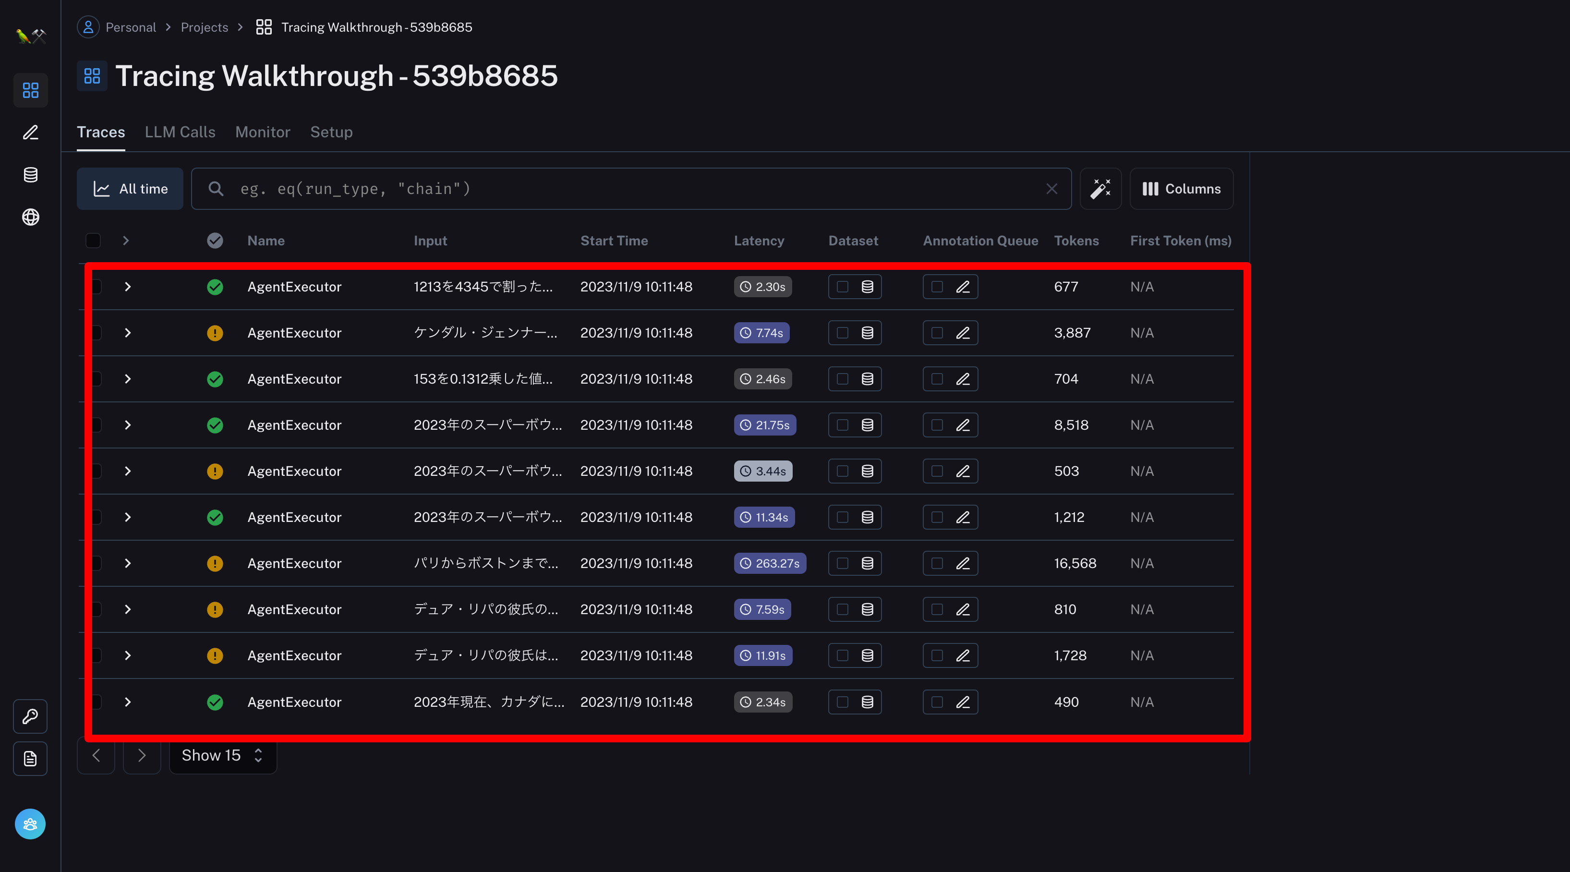1570x872 pixels.
Task: Open the API keys key icon
Action: coord(30,716)
